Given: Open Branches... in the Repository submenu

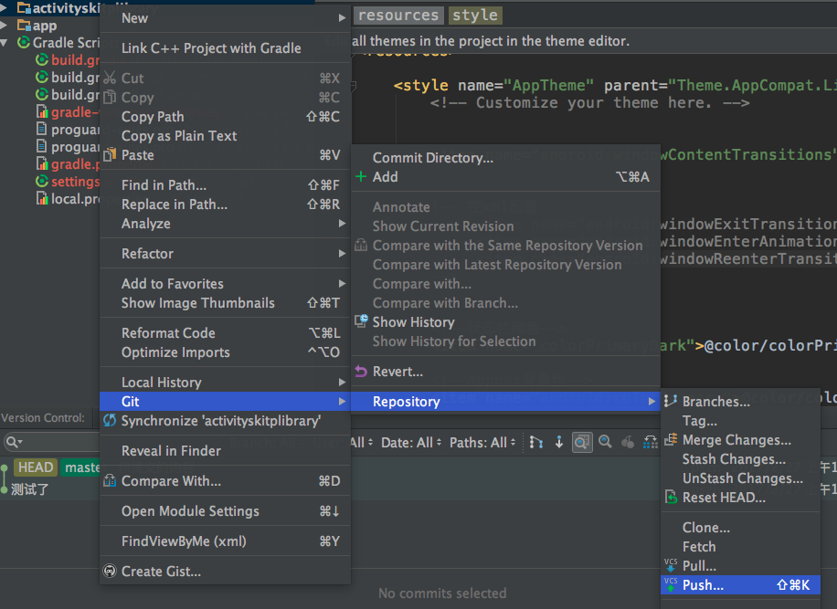Looking at the screenshot, I should coord(740,402).
